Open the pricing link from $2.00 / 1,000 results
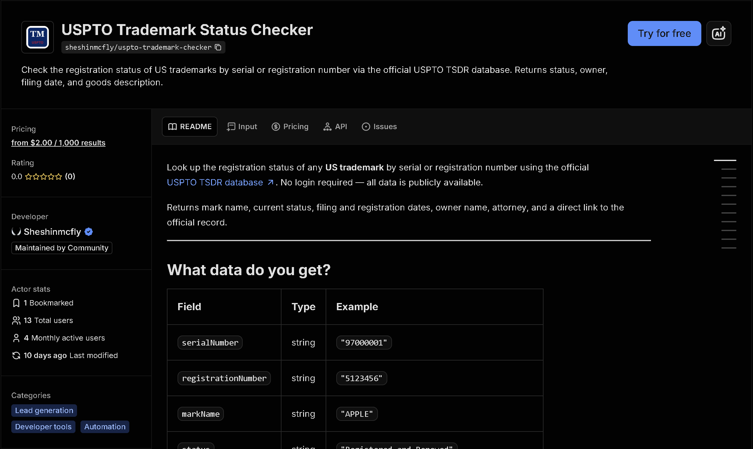The width and height of the screenshot is (753, 449). (58, 143)
